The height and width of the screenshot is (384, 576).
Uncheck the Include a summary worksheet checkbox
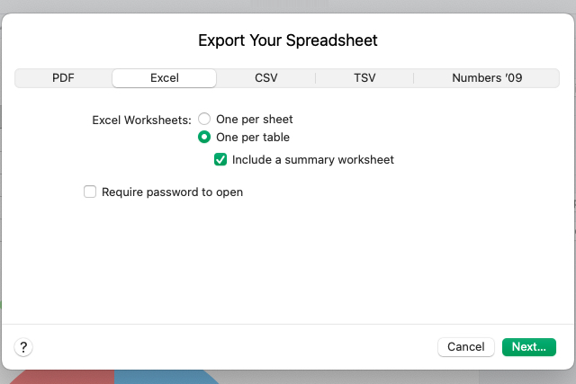coord(220,160)
